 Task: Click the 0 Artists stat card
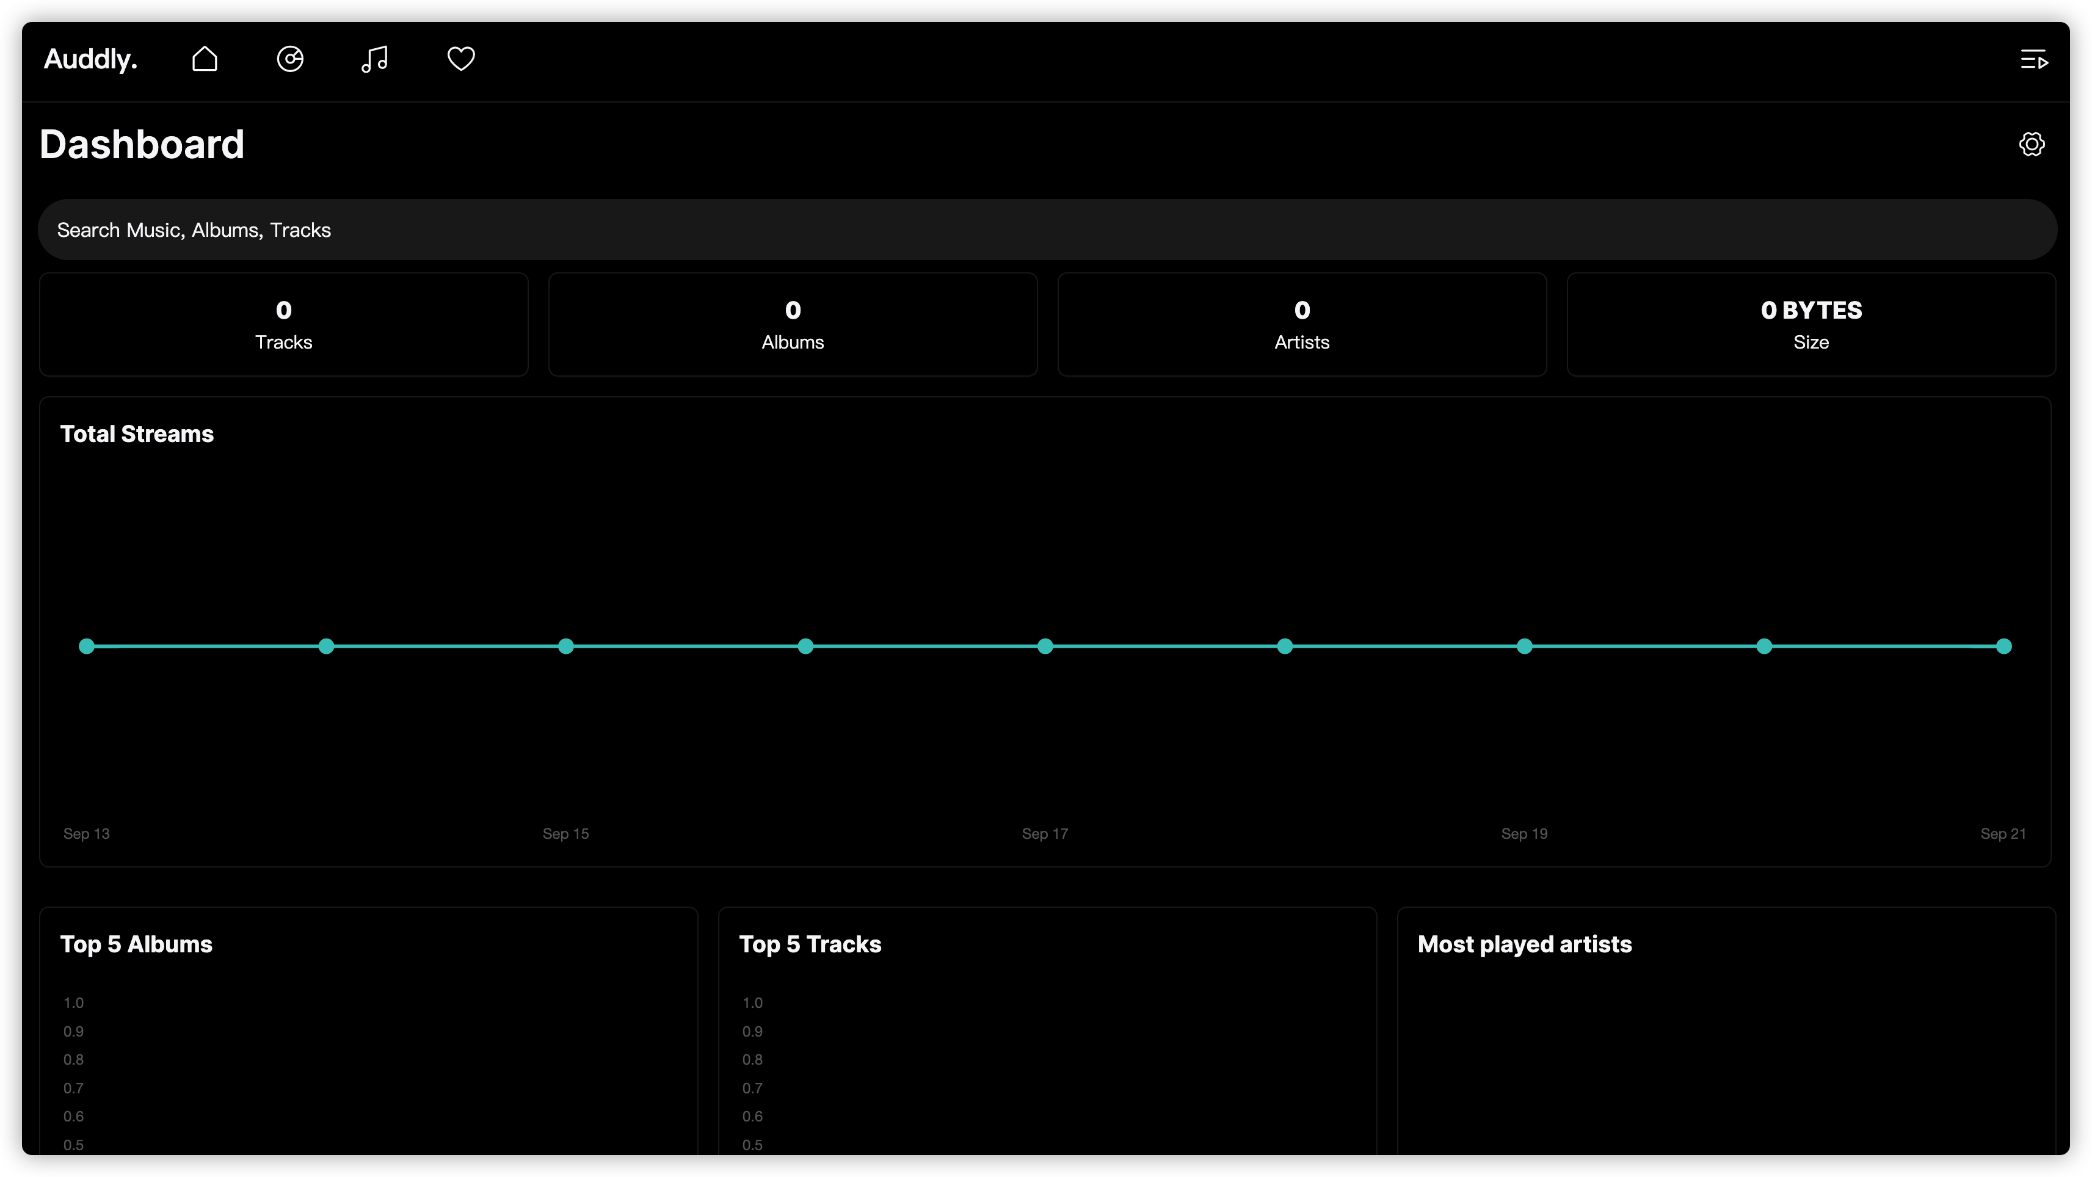tap(1302, 325)
